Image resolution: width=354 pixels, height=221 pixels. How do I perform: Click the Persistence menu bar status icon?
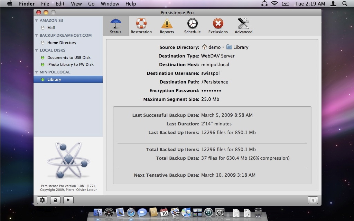[x=264, y=3]
